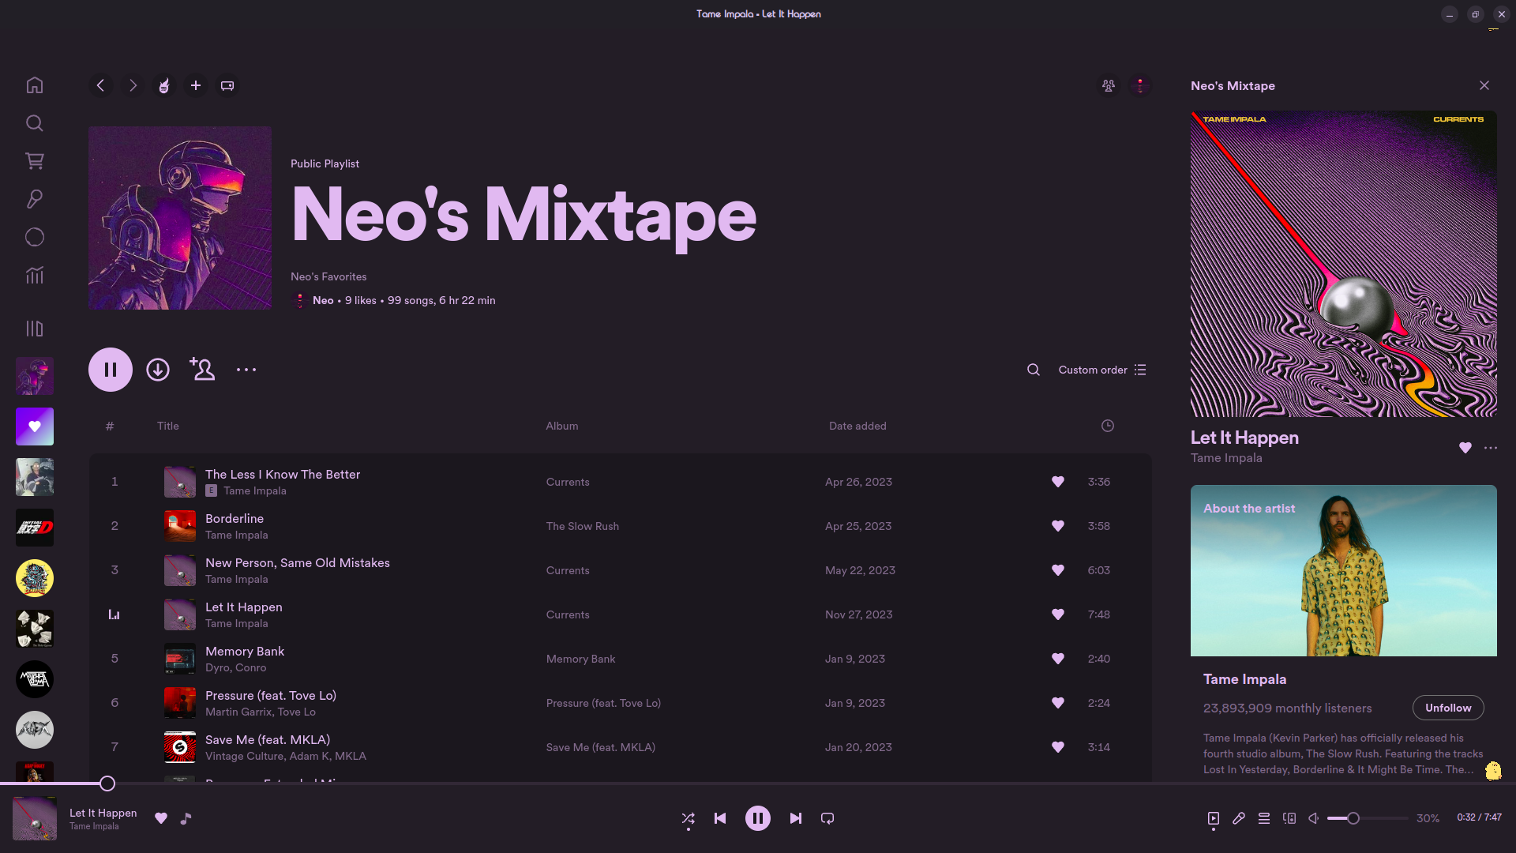Viewport: 1516px width, 853px height.
Task: Invite collaborators with add-user icon
Action: point(202,370)
